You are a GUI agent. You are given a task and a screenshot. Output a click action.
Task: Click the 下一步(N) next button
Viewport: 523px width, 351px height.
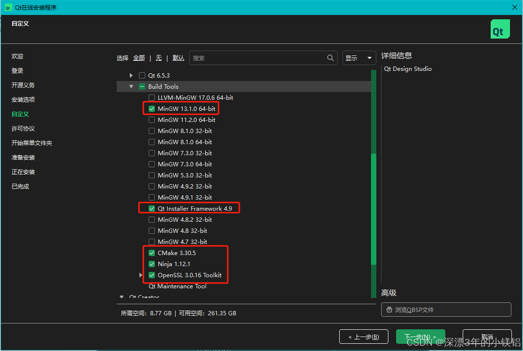click(420, 337)
